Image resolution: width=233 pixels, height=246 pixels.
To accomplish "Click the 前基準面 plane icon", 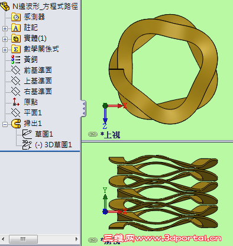I will click(x=15, y=70).
